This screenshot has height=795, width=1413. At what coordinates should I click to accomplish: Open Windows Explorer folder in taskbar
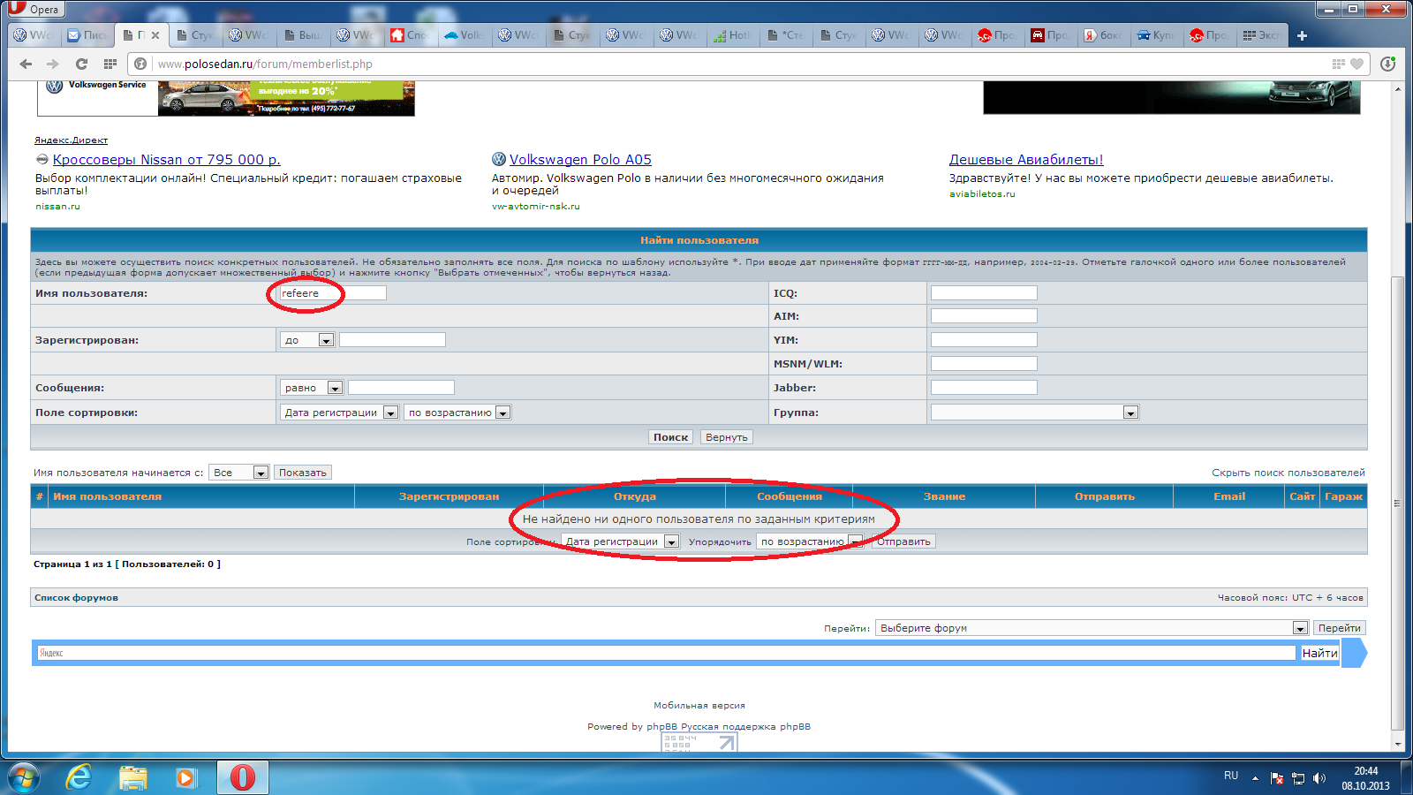click(133, 777)
